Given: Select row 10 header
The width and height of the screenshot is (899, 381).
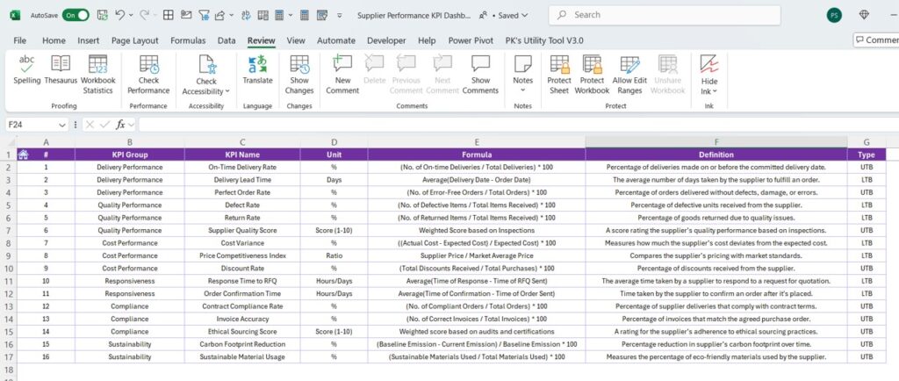Looking at the screenshot, I should [x=8, y=268].
